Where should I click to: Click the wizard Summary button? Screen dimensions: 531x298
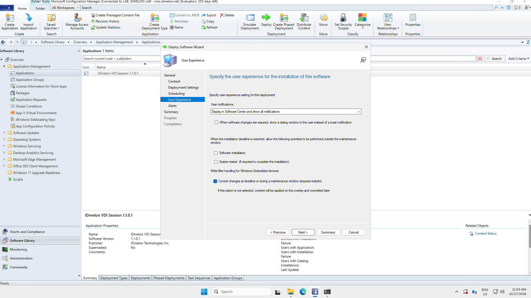pos(328,232)
